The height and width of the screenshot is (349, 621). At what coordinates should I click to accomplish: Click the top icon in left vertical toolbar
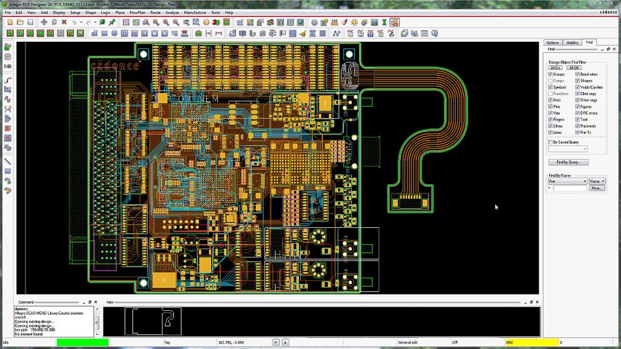pos(7,47)
